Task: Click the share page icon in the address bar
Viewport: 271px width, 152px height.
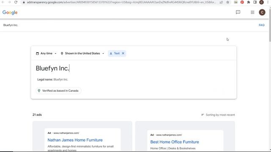Action: (x=221, y=3)
